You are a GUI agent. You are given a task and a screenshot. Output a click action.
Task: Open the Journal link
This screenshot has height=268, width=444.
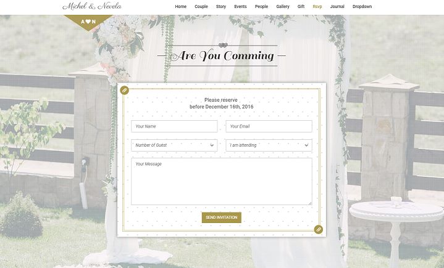pos(337,7)
